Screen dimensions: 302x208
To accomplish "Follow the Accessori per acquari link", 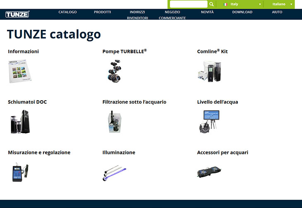I will (x=223, y=153).
